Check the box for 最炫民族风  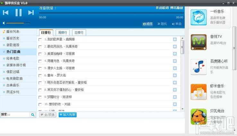point(40,47)
